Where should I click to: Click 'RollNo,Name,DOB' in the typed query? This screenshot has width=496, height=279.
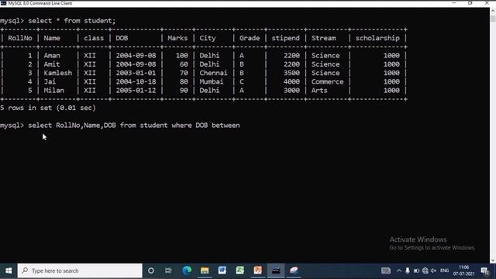(x=86, y=126)
